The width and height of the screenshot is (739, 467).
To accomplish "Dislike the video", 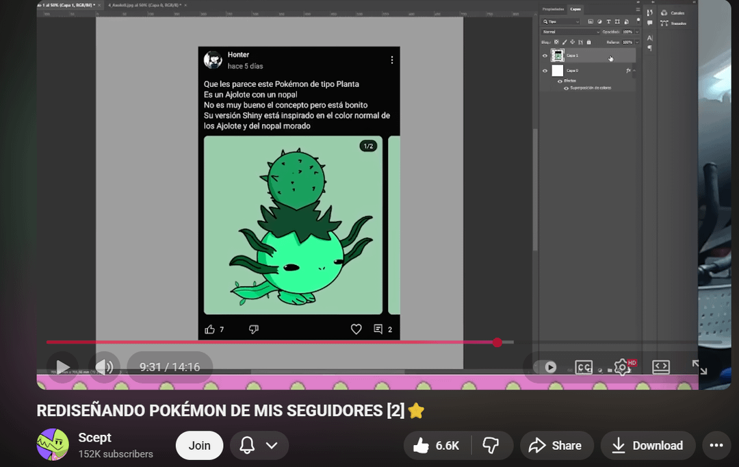I will point(491,446).
